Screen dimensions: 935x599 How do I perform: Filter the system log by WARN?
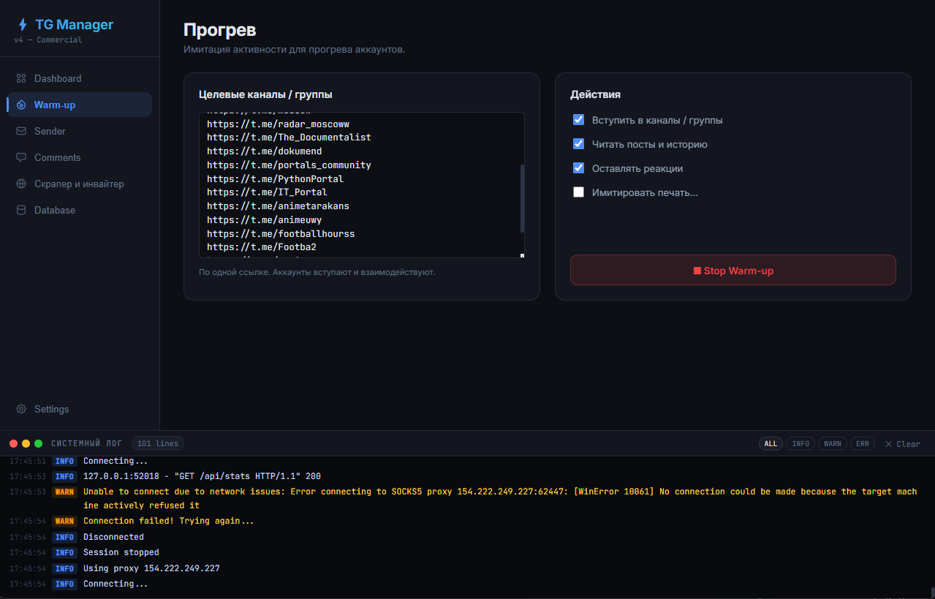tap(832, 444)
